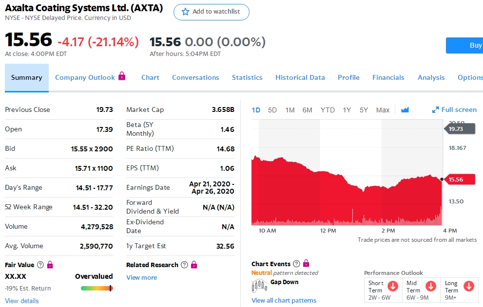Open the Chart Events help question mark
Viewport: 483px width, 307px height.
point(296,264)
